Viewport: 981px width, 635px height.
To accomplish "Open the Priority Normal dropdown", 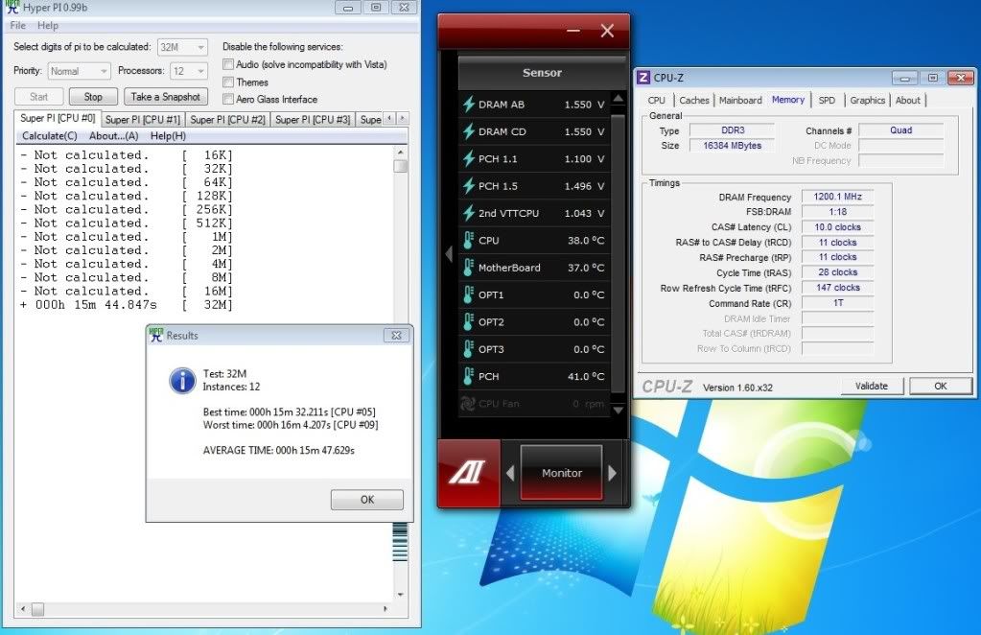I will pyautogui.click(x=79, y=71).
